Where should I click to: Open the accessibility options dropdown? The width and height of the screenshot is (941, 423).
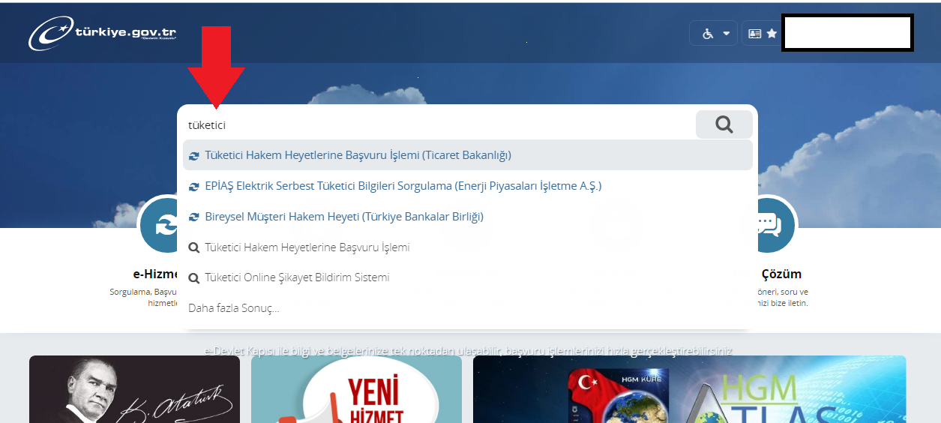tap(714, 34)
